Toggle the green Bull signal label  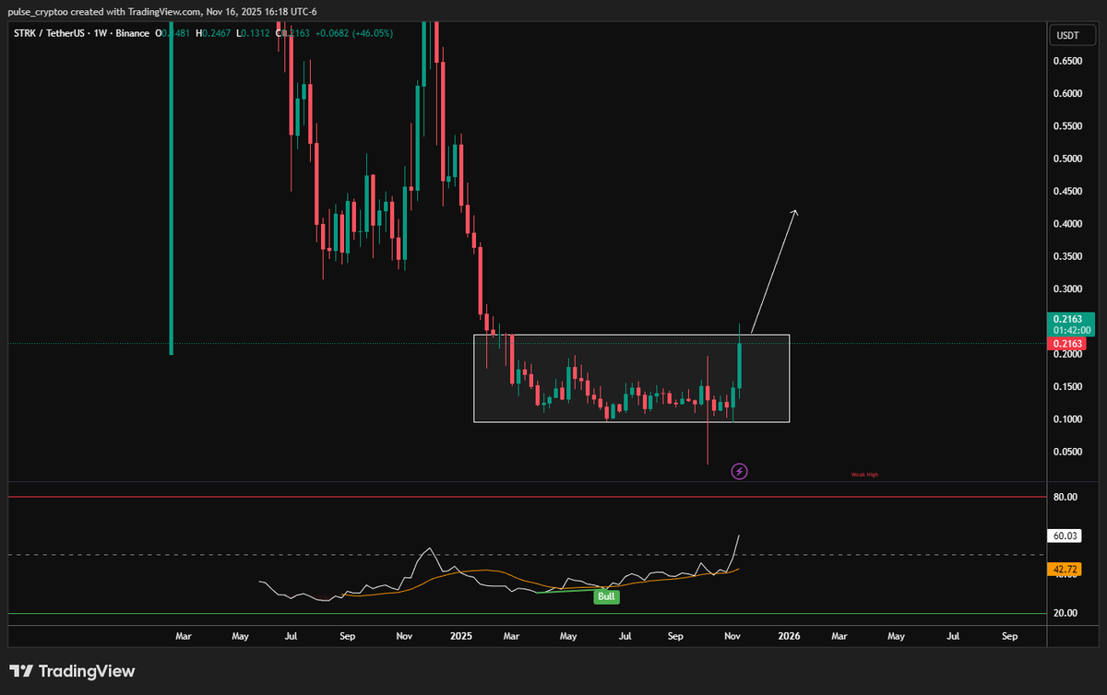[x=606, y=596]
